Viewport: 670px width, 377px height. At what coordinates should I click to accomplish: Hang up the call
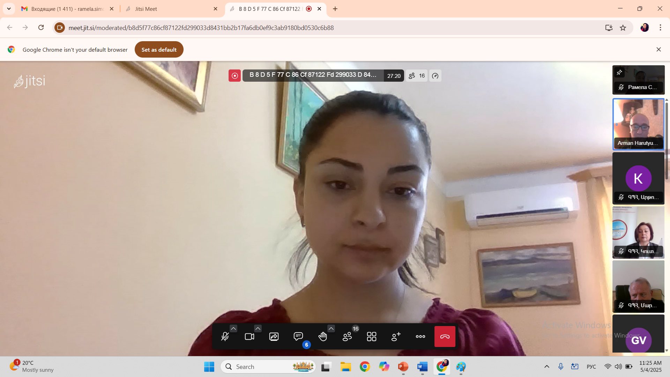[445, 337]
